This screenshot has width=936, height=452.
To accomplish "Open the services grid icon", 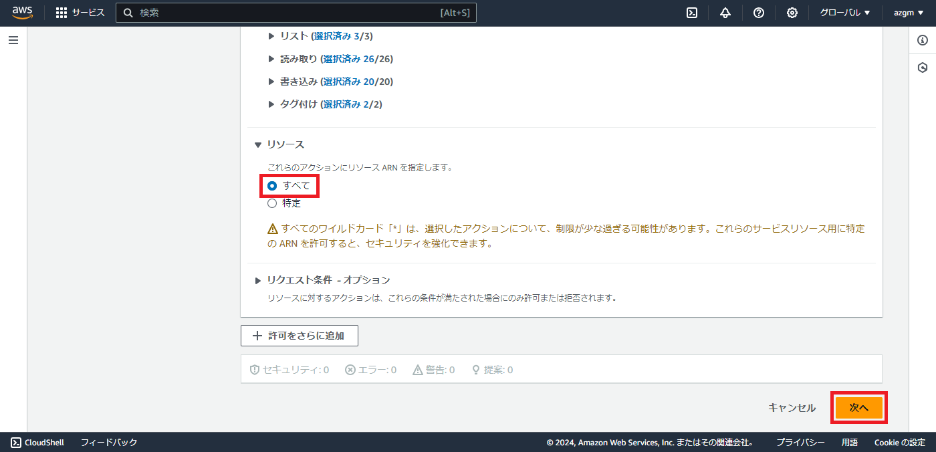I will pos(61,12).
